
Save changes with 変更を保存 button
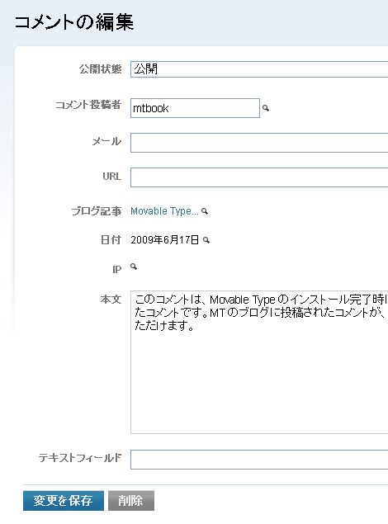tap(64, 501)
